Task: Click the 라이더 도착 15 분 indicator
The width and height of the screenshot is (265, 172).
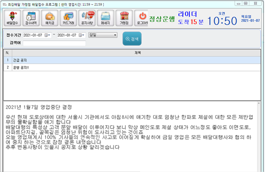Action: pos(191,18)
